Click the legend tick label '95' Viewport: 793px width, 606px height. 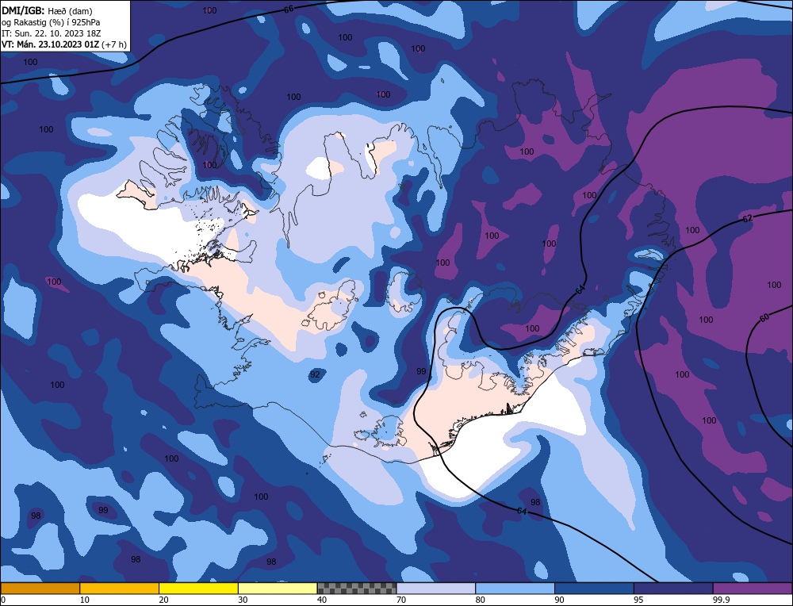coord(638,600)
